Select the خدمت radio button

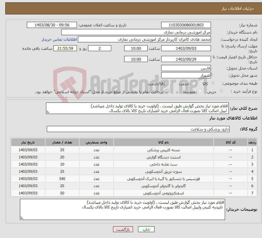(x=194, y=83)
